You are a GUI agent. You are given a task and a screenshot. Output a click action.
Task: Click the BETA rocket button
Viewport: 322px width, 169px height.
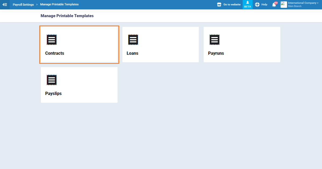tap(247, 4)
